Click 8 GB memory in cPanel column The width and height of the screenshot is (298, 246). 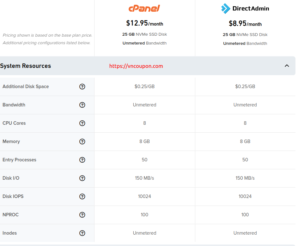pos(144,141)
